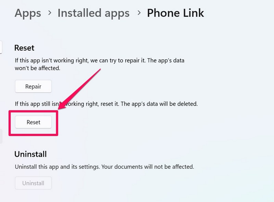Click the greyed-out Uninstall button
274x202 pixels.
(33, 183)
